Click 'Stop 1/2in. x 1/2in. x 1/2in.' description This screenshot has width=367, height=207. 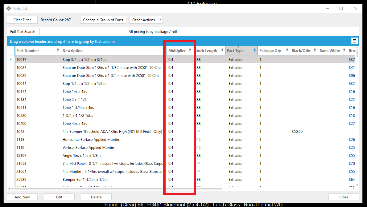pyautogui.click(x=84, y=84)
